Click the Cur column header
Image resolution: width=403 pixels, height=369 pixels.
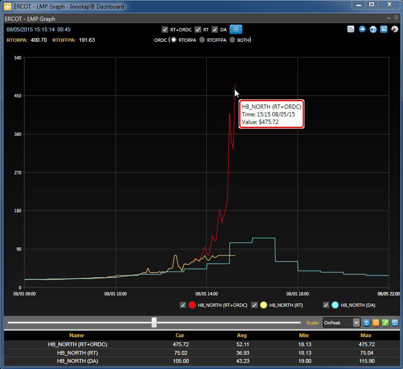180,335
